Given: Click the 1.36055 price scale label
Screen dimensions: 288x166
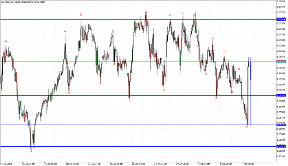Looking at the screenshot, I should tap(281, 101).
